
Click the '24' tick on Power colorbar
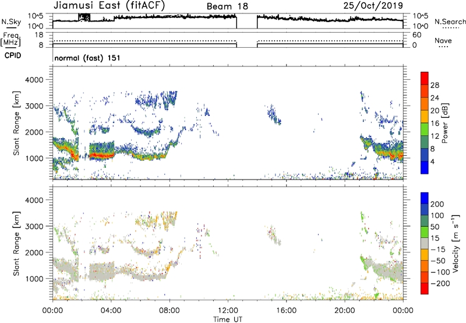point(435,98)
